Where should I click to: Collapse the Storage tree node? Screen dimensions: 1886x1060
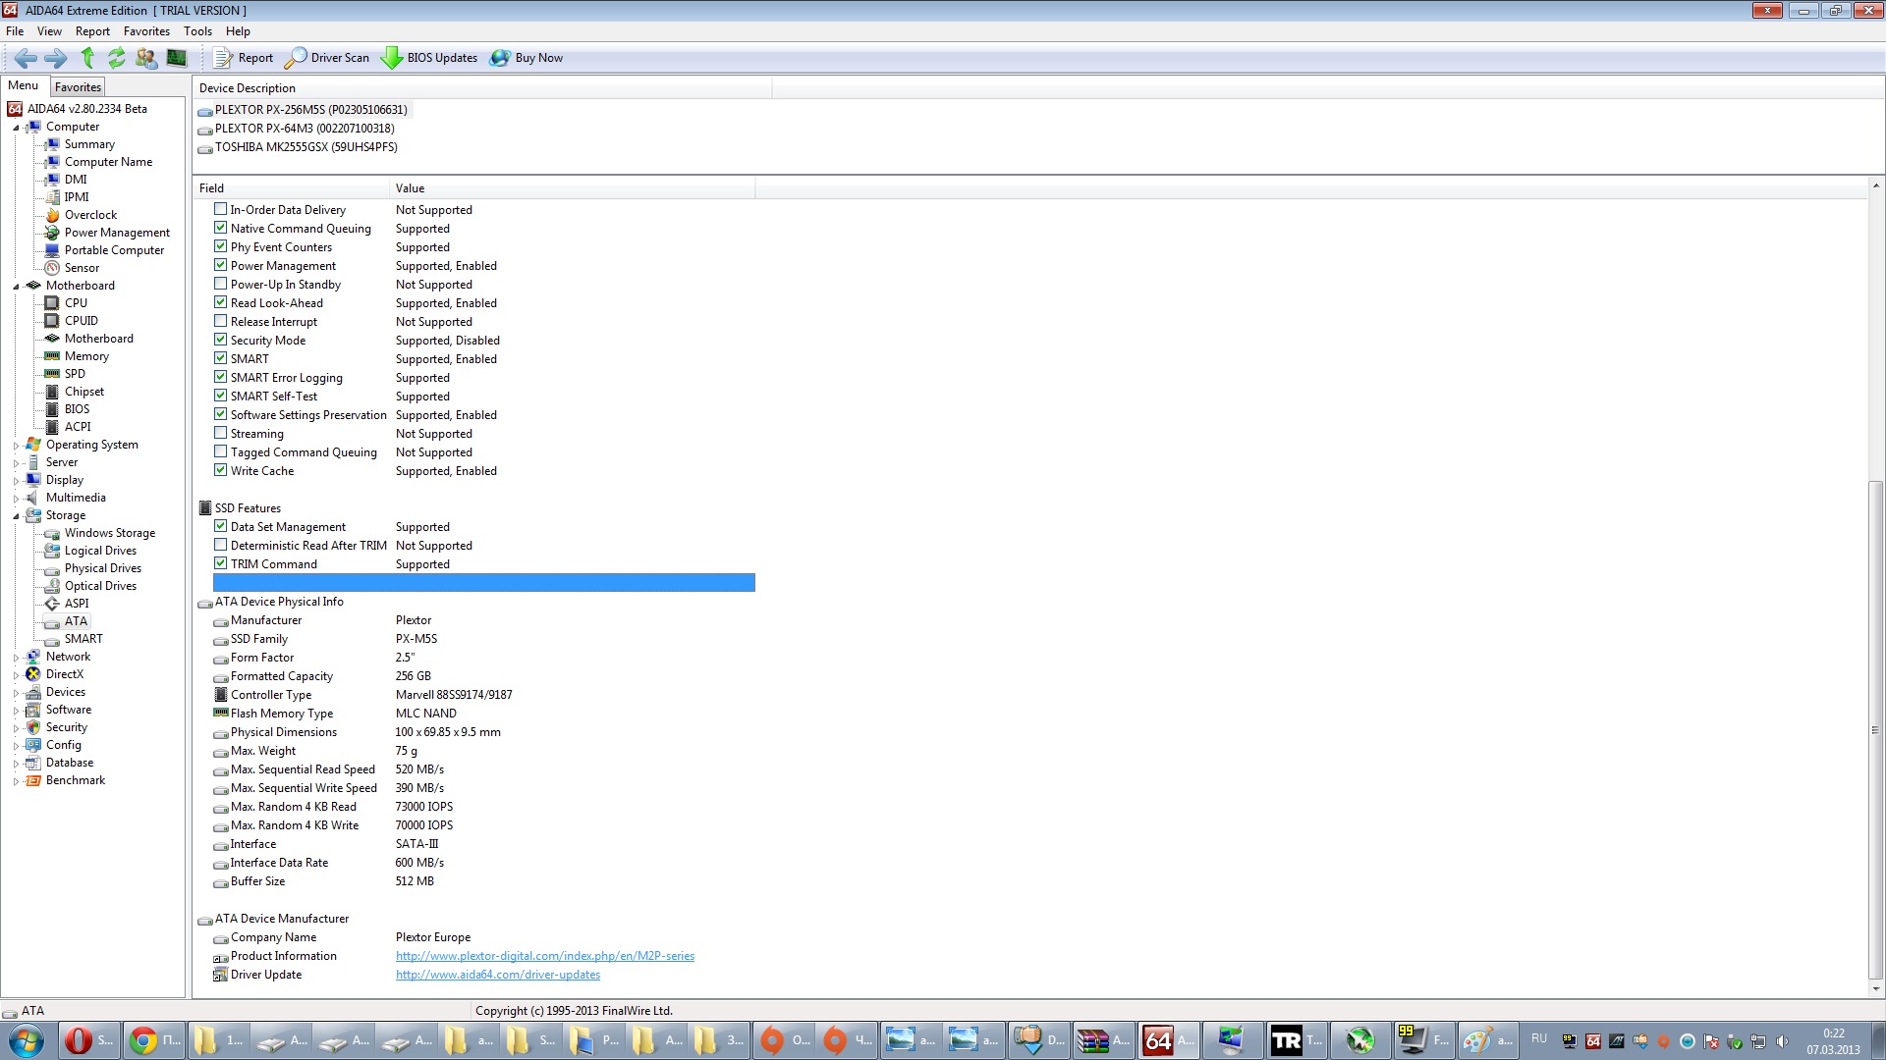[16, 516]
